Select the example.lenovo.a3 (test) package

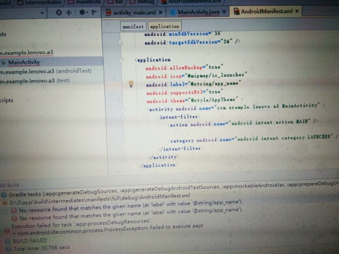click(x=35, y=81)
